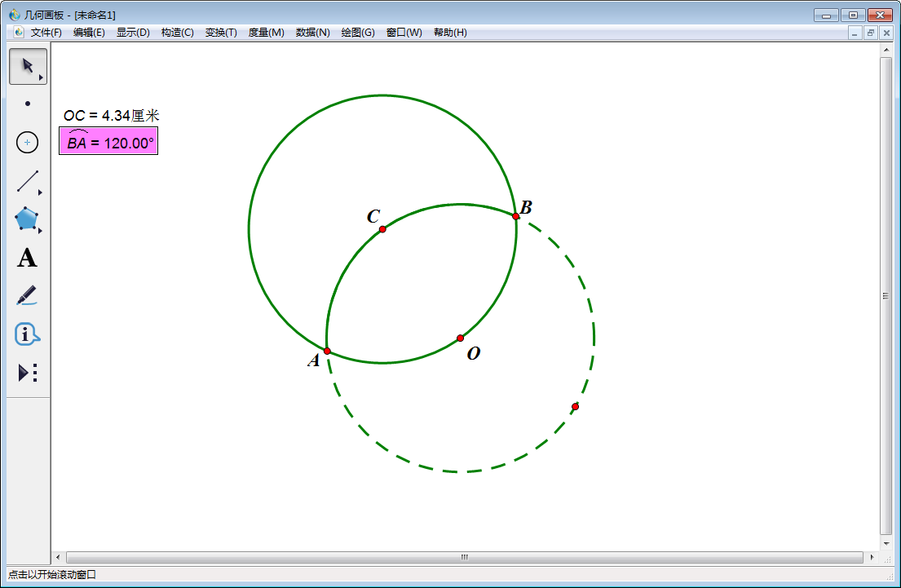
Task: Click the label letter B
Action: (526, 207)
